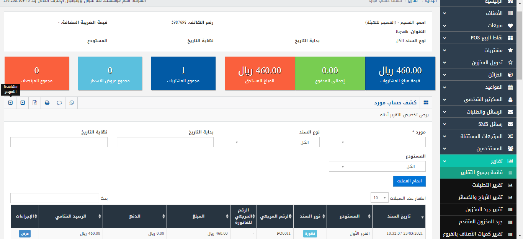Click the عرض button in the first row
Screen dimensions: 523x239
[x=25, y=233]
